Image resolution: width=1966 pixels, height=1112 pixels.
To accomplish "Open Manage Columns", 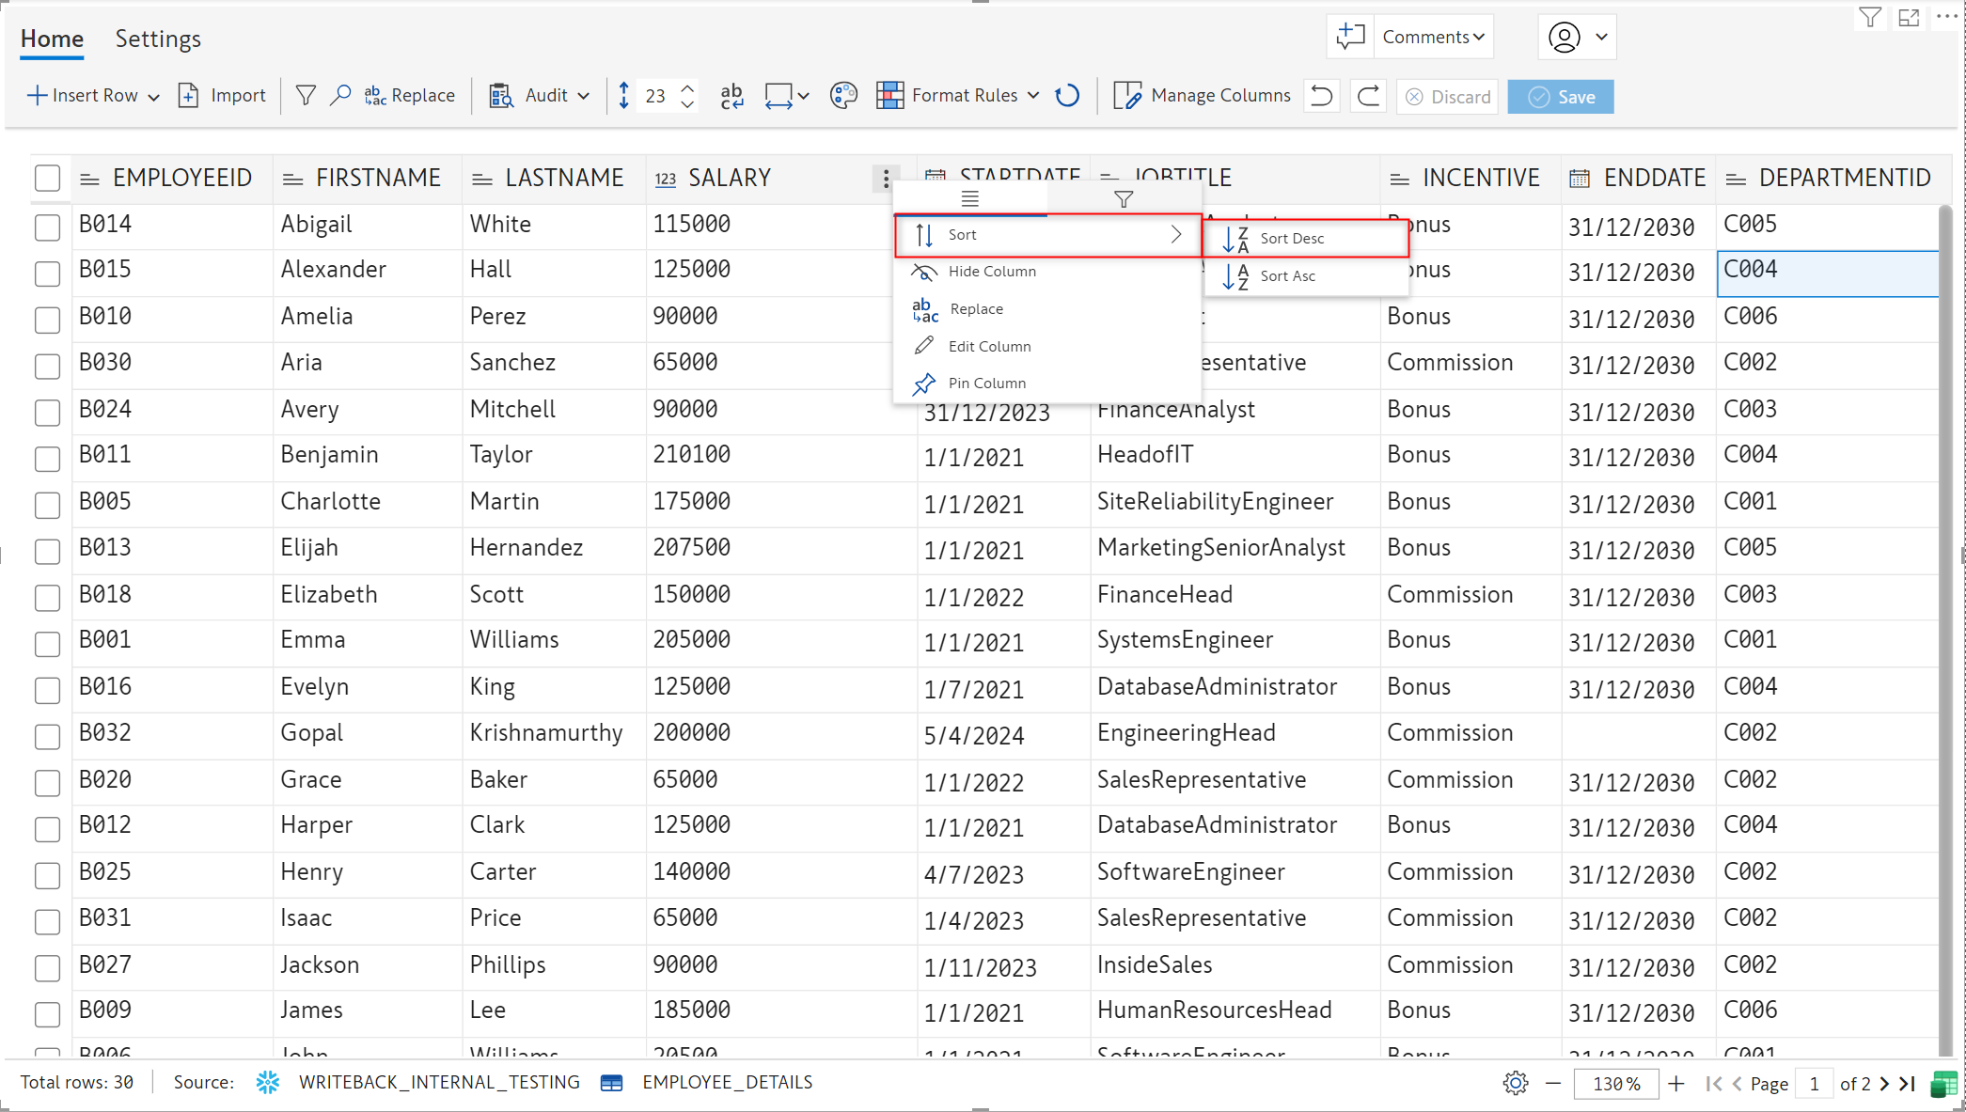I will click(x=1203, y=96).
